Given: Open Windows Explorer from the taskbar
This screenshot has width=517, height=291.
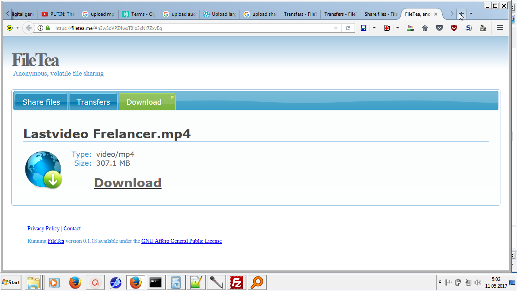Looking at the screenshot, I should pos(33,283).
